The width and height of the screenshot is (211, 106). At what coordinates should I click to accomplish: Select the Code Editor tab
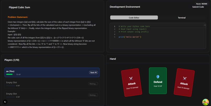point(134,18)
